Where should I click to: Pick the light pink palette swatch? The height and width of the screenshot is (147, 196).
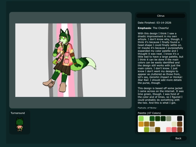coord(169,130)
